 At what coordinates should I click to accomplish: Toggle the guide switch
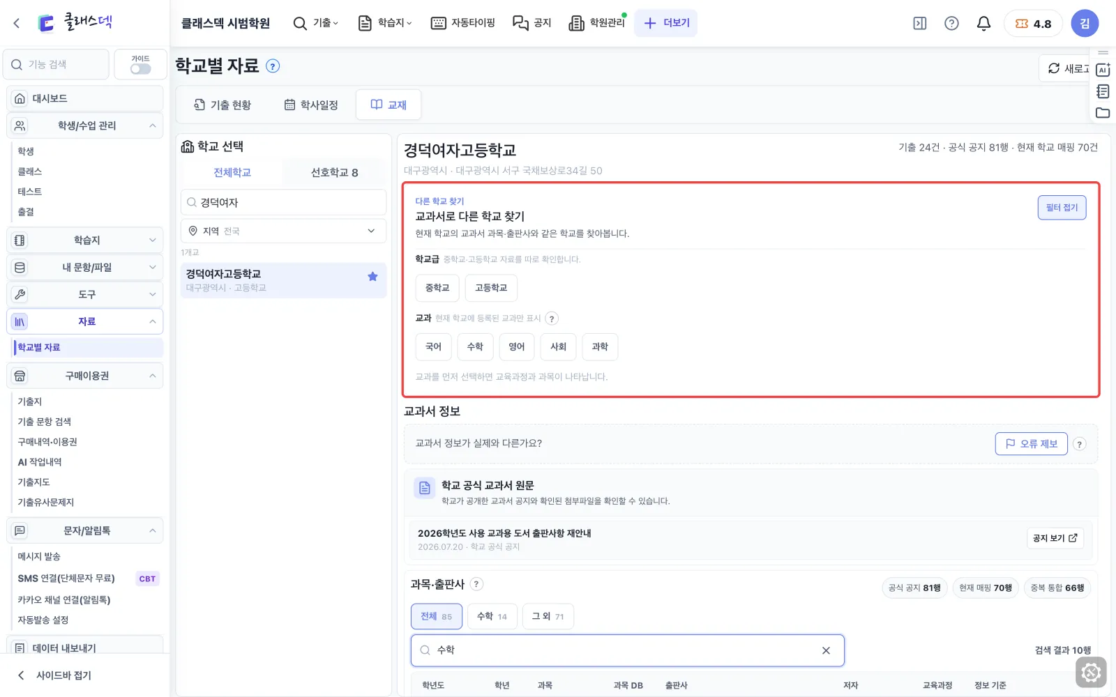(x=140, y=69)
